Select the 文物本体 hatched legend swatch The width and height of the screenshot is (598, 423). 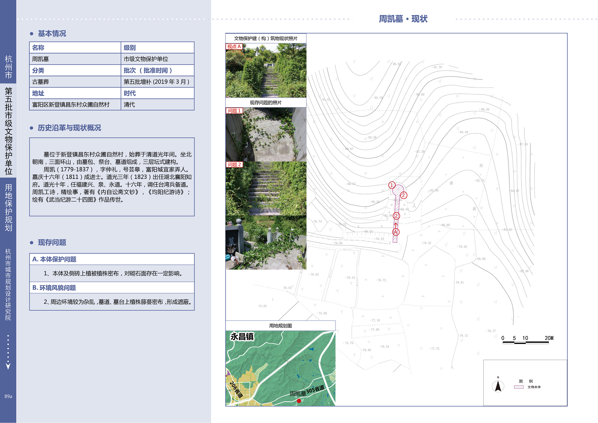click(518, 387)
